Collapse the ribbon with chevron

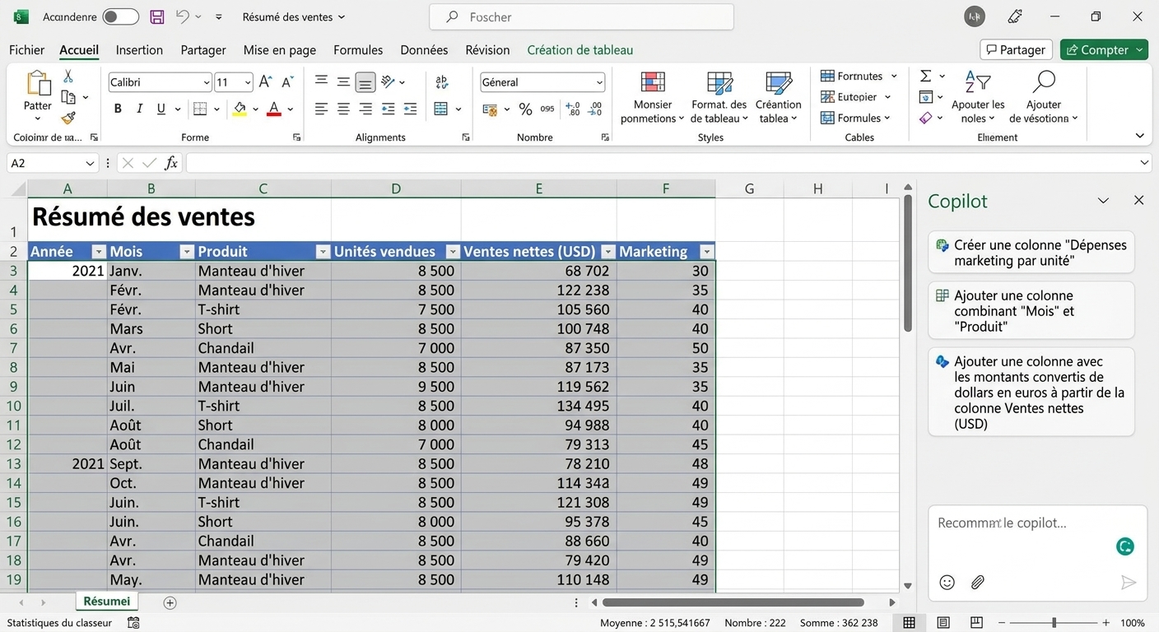(x=1139, y=136)
